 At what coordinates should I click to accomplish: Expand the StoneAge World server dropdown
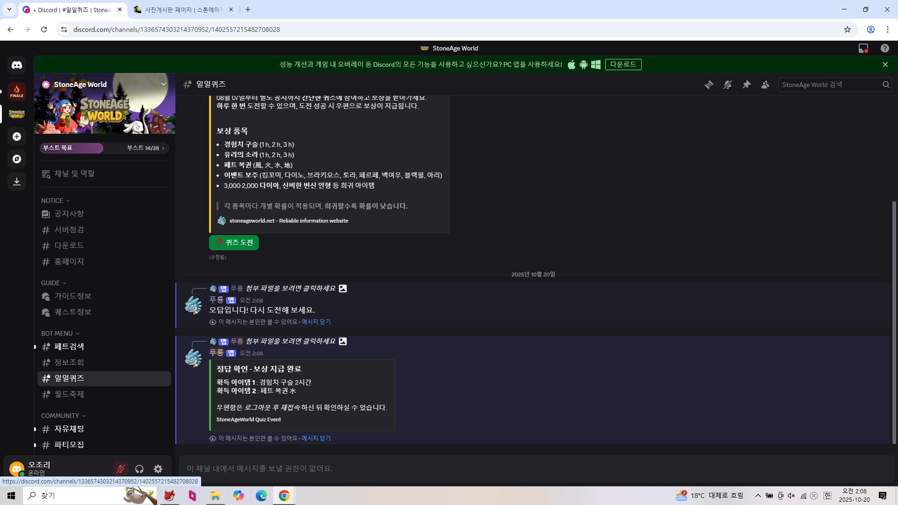pyautogui.click(x=163, y=84)
